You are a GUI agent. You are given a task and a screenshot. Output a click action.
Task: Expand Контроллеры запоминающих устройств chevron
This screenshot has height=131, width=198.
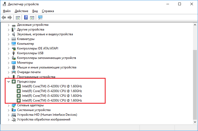tap(8, 58)
